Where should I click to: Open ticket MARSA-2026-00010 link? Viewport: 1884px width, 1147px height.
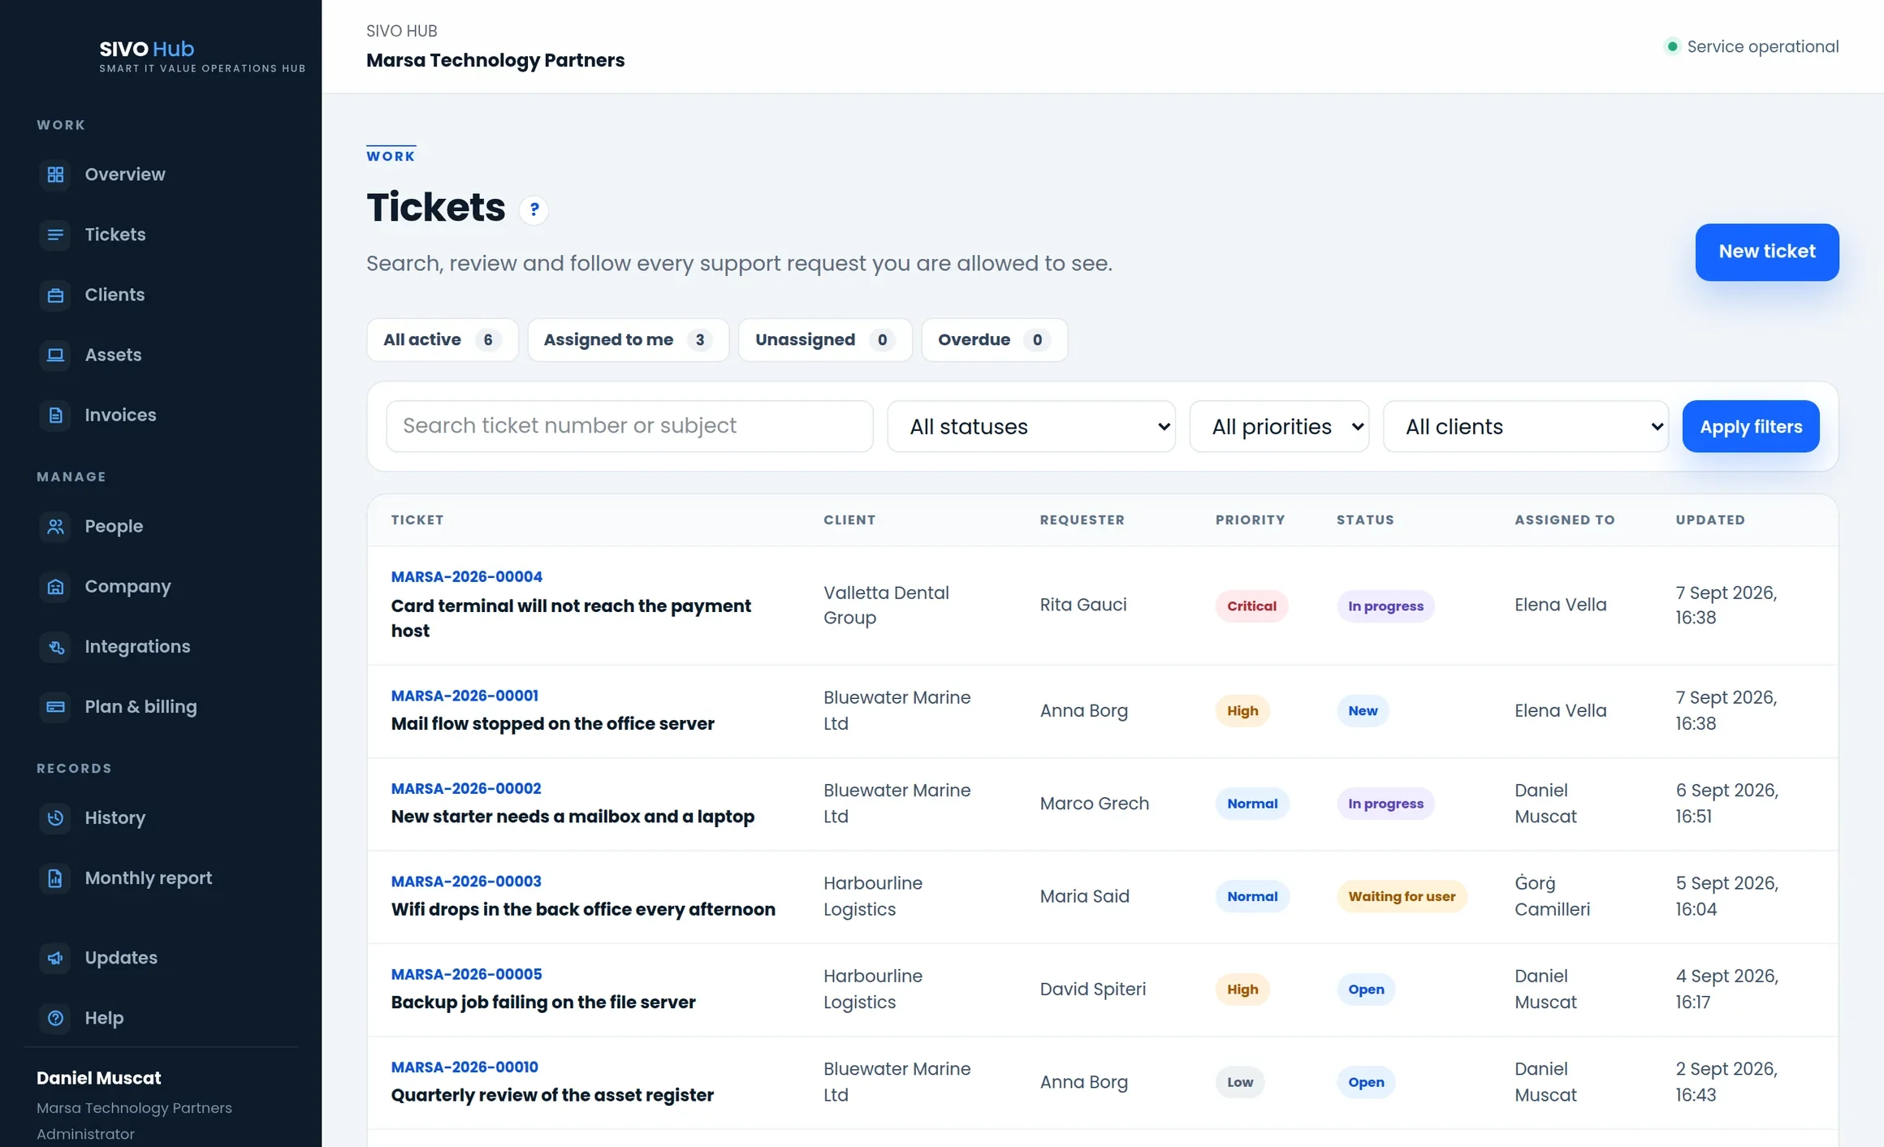click(464, 1067)
